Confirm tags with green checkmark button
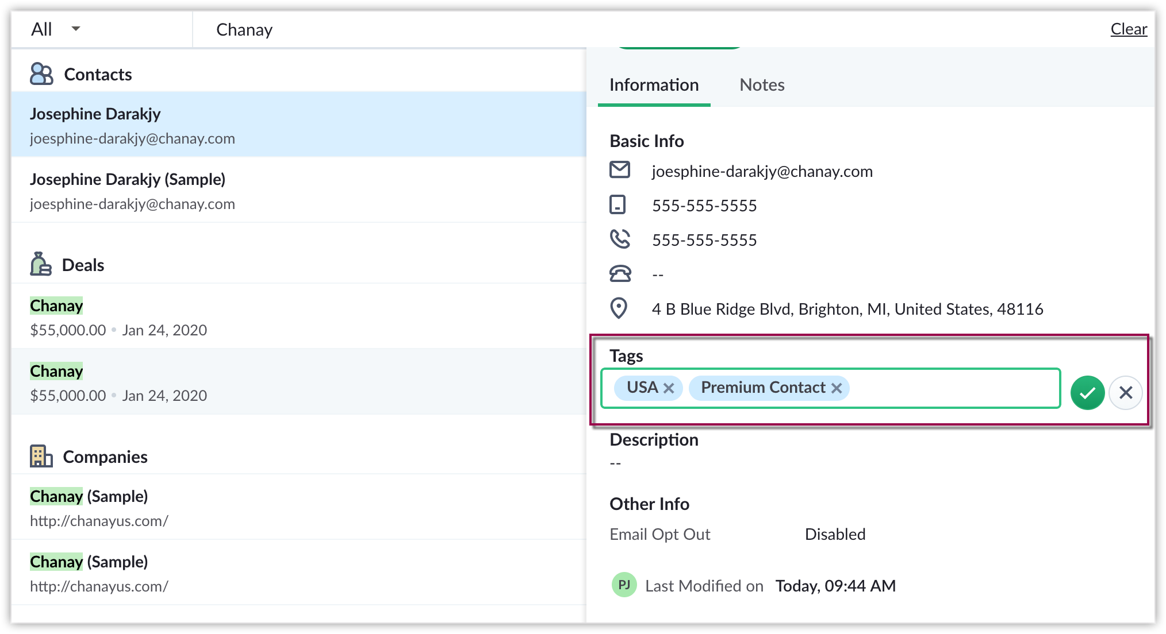Screen dimensions: 1166x634 click(1087, 393)
